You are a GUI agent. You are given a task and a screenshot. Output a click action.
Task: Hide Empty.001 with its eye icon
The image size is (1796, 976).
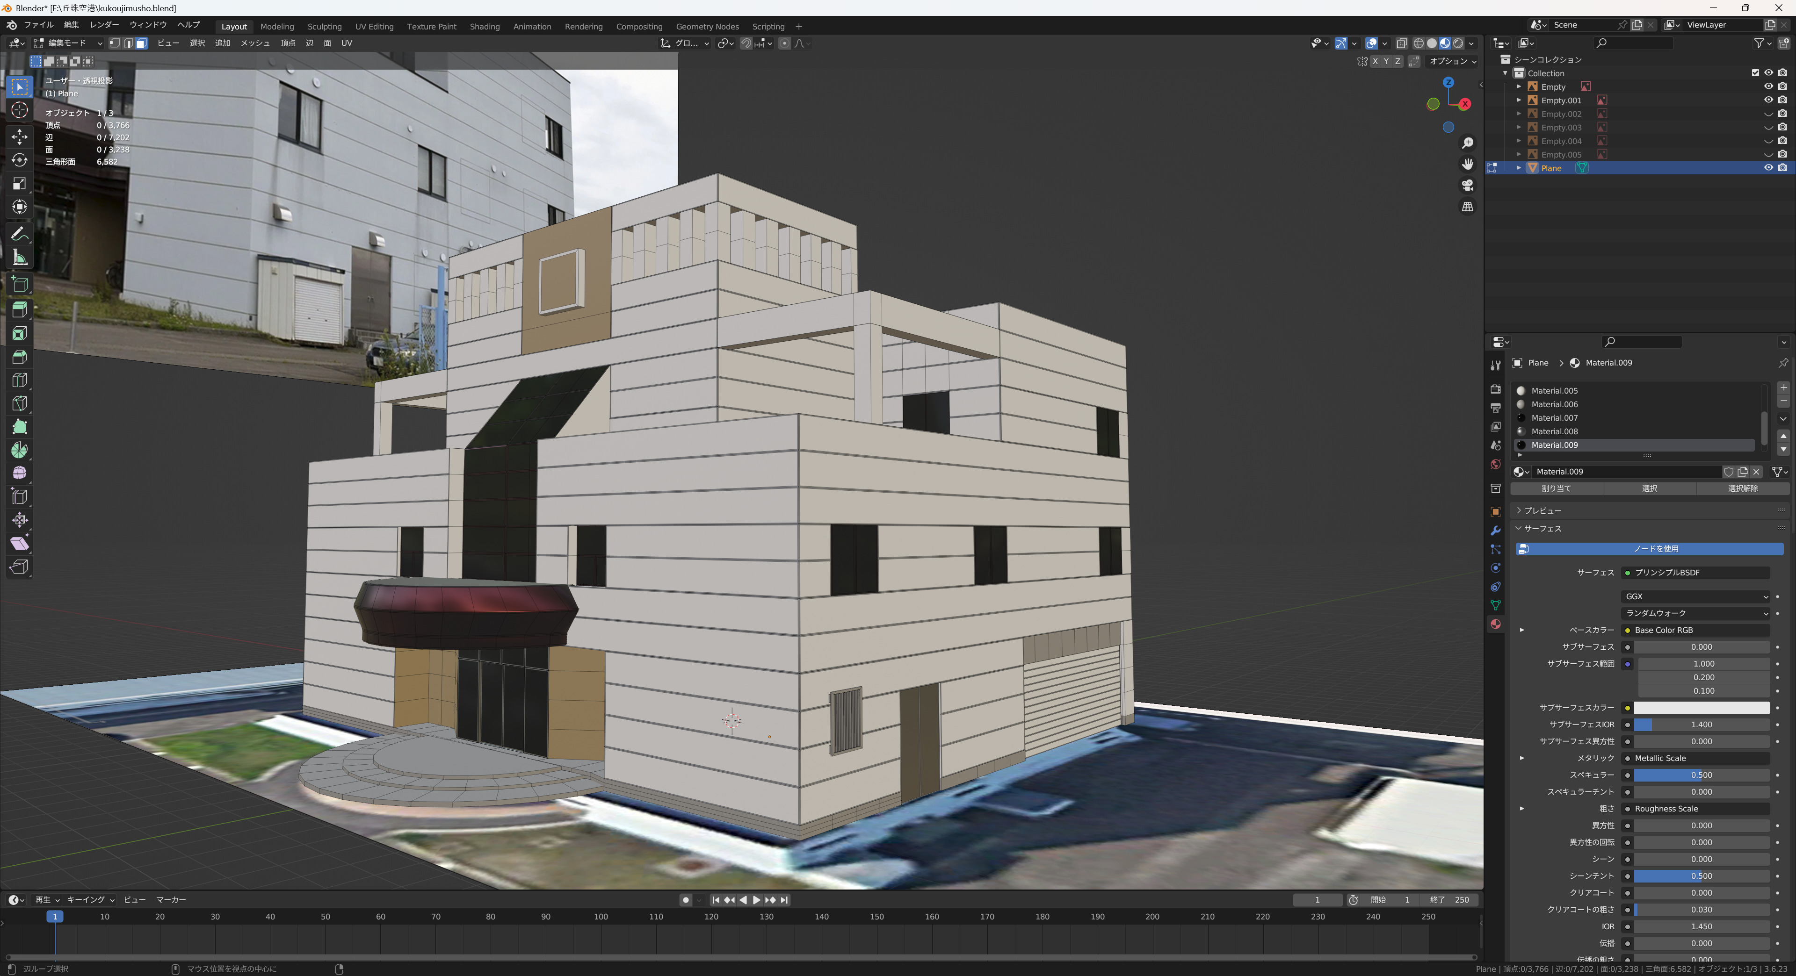(1768, 100)
